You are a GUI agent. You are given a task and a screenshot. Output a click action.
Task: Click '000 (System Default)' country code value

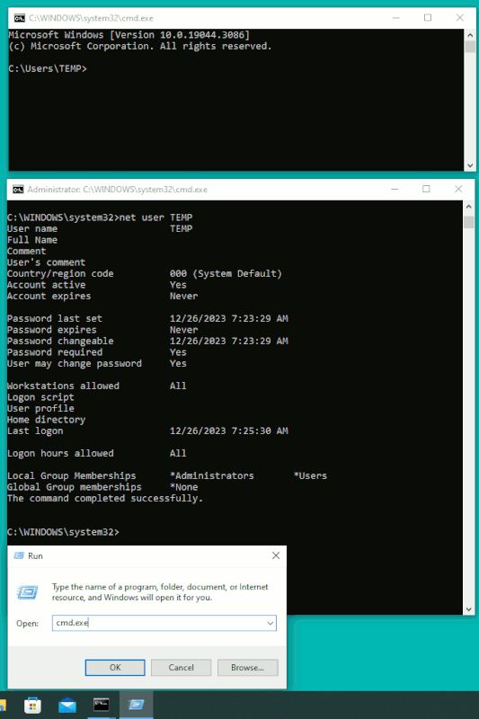226,274
